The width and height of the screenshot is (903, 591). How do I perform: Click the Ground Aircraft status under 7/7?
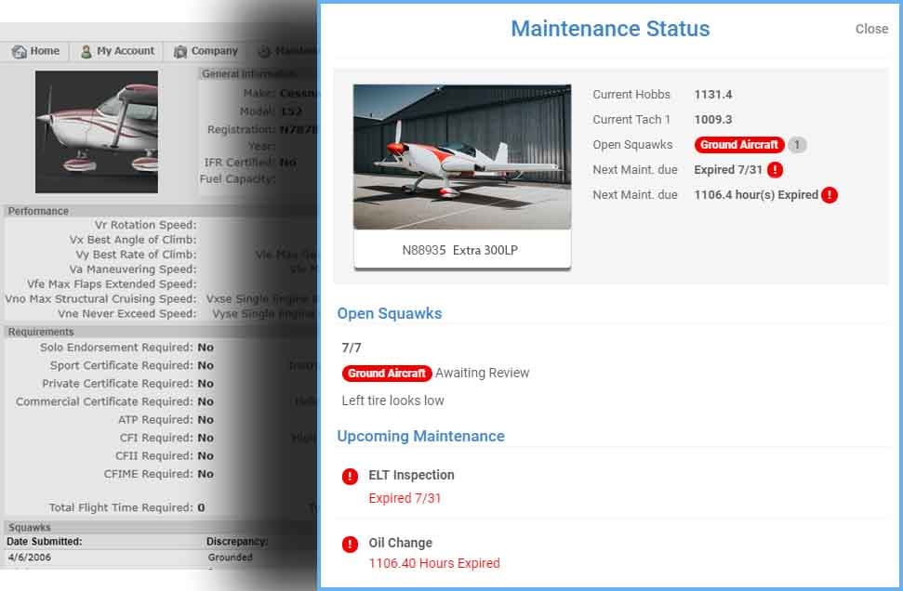tap(387, 373)
